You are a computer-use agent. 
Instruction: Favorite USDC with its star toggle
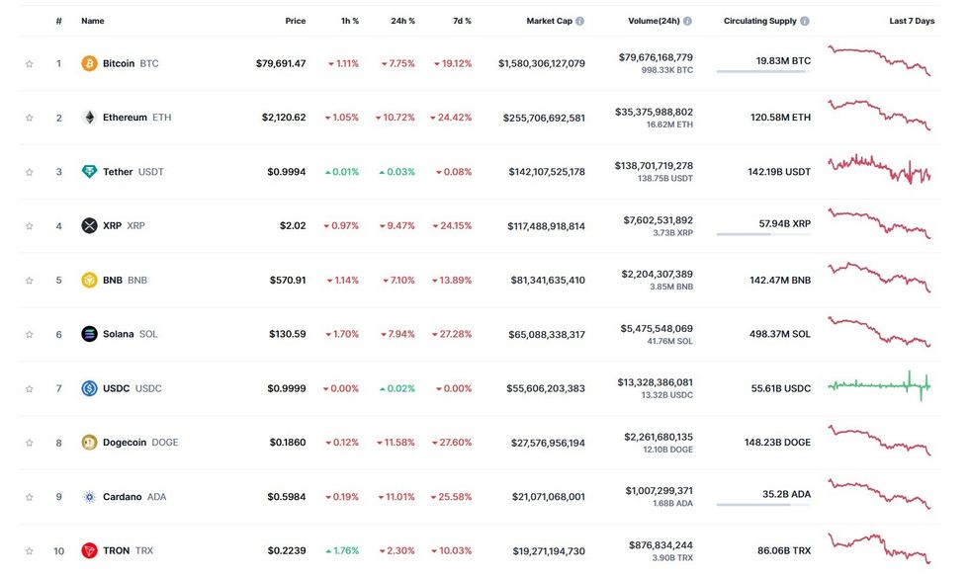[30, 388]
